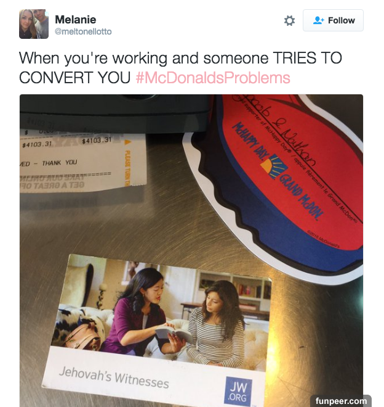The image size is (384, 407).
Task: Click the McHappy Day sun logo
Action: click(274, 166)
